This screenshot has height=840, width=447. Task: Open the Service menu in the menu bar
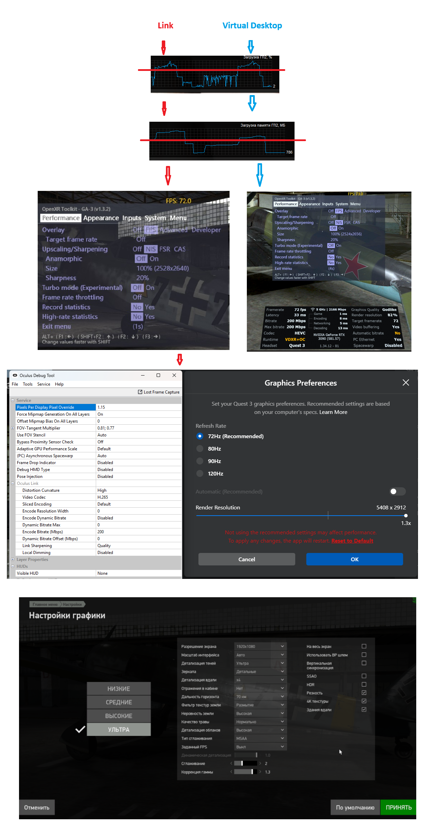[44, 384]
